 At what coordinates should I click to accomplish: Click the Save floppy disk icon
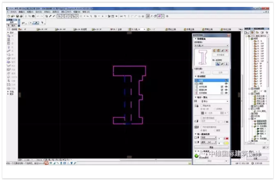[x=18, y=16]
